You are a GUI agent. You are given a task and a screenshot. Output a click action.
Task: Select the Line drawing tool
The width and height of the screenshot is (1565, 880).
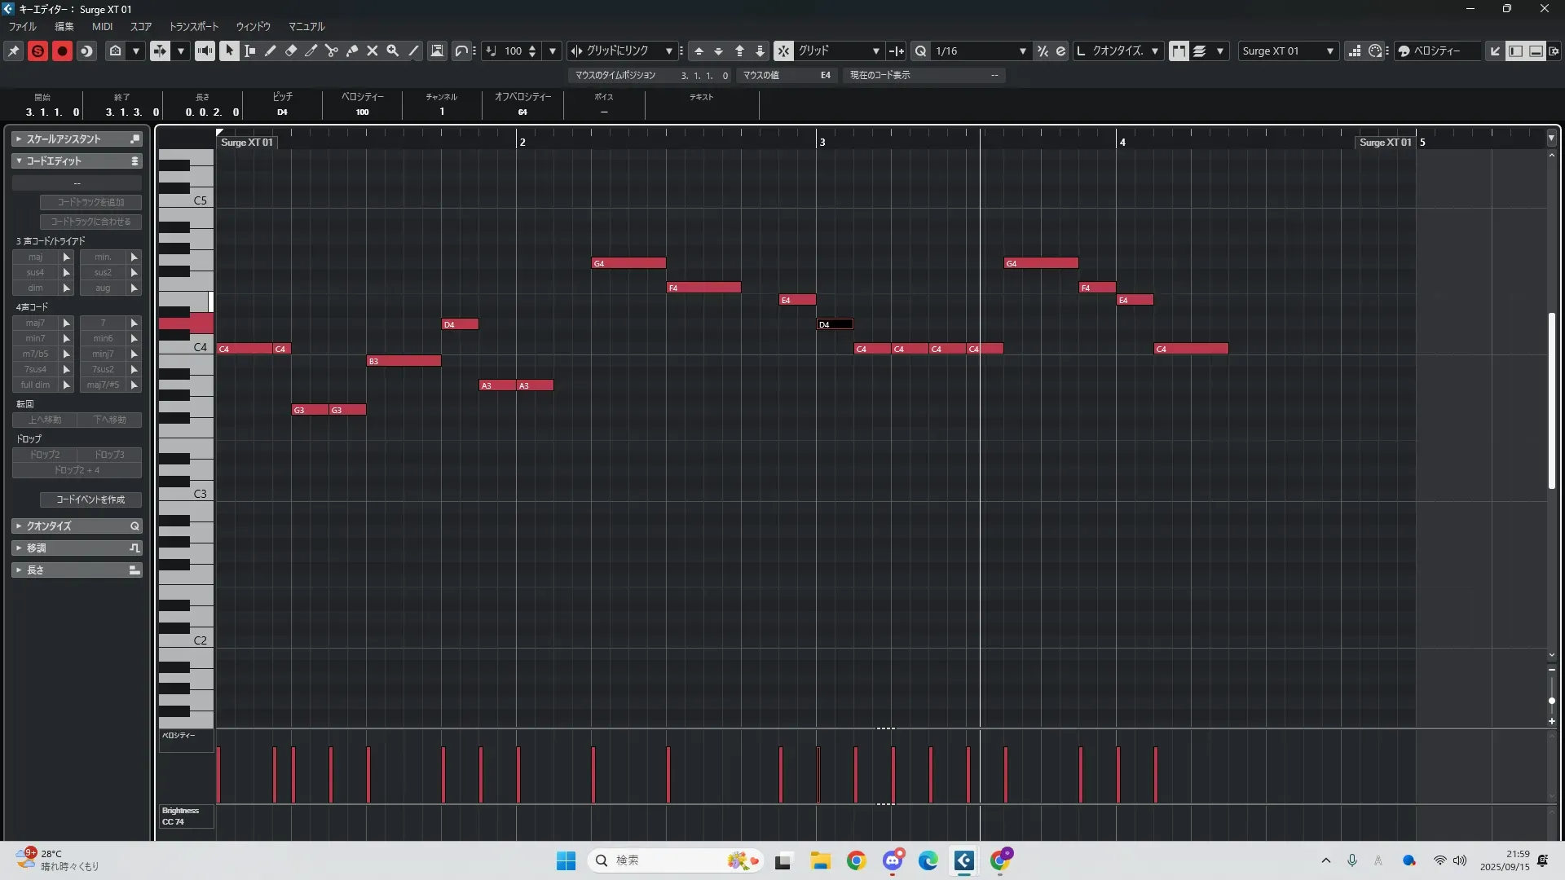click(x=413, y=51)
